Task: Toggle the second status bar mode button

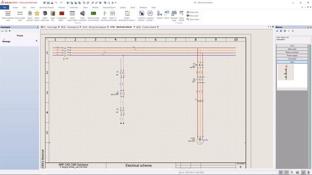Action: click(x=286, y=172)
